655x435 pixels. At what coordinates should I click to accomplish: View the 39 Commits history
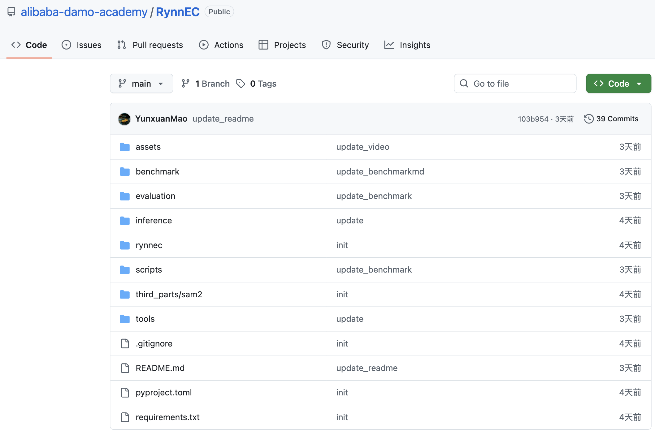coord(617,119)
